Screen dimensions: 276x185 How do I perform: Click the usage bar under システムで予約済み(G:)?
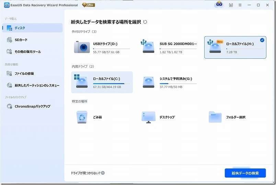[178, 84]
